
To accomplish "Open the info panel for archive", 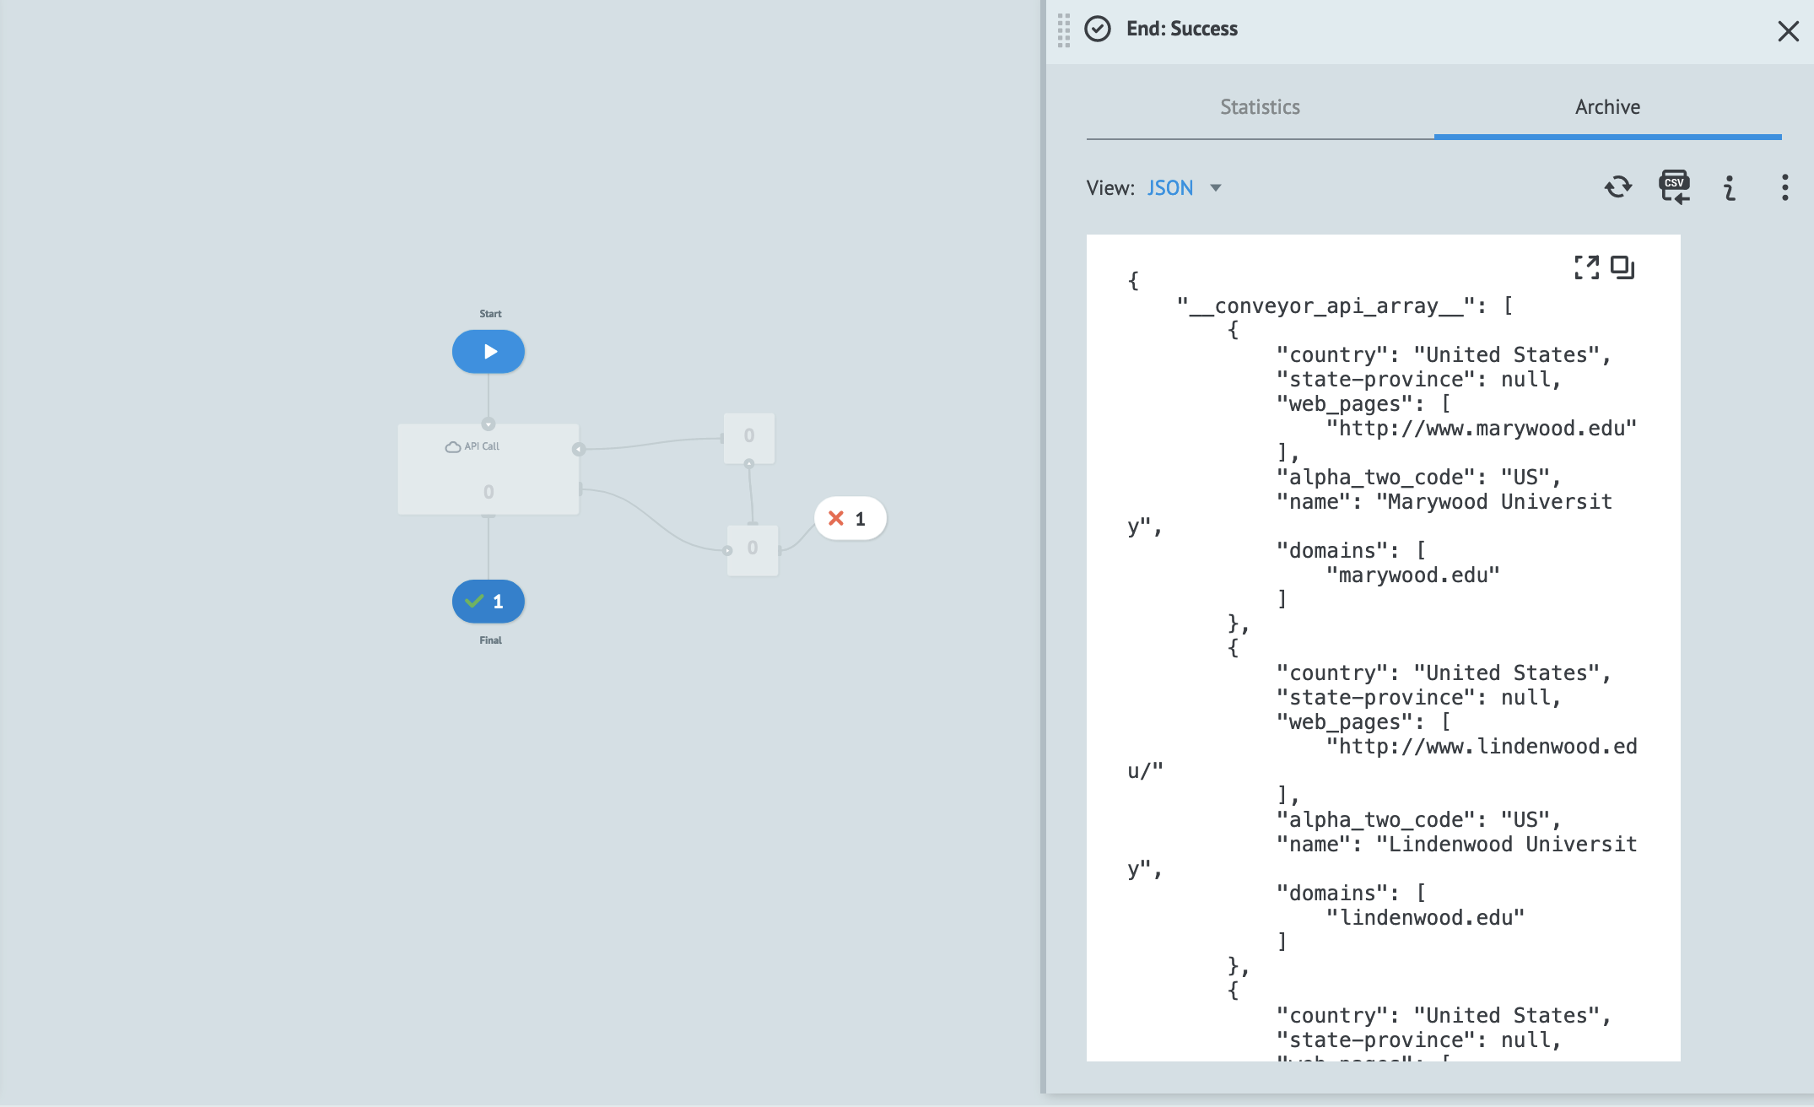I will point(1729,187).
